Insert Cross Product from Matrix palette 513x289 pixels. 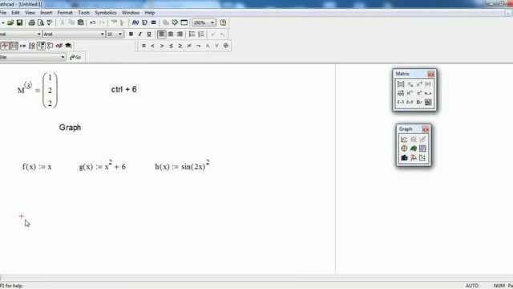(x=410, y=102)
